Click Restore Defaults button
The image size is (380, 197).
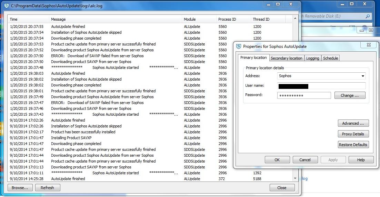click(353, 145)
